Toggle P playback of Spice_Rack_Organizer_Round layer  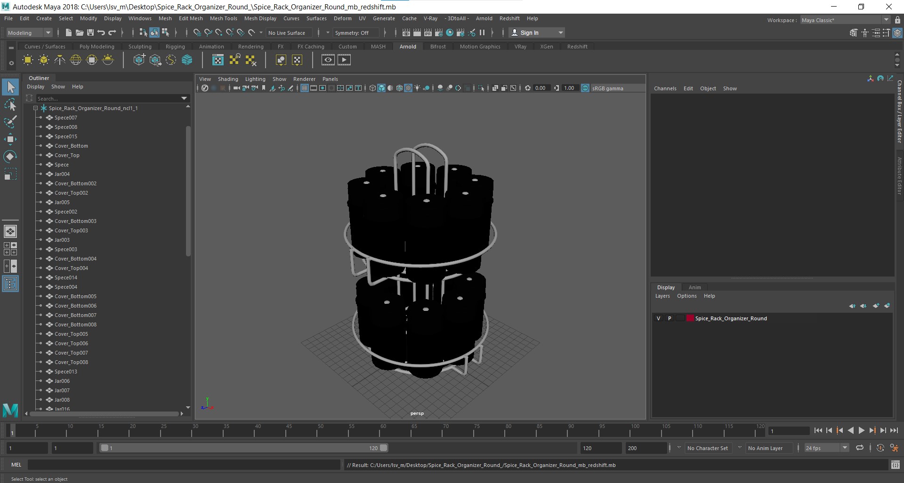click(x=669, y=318)
